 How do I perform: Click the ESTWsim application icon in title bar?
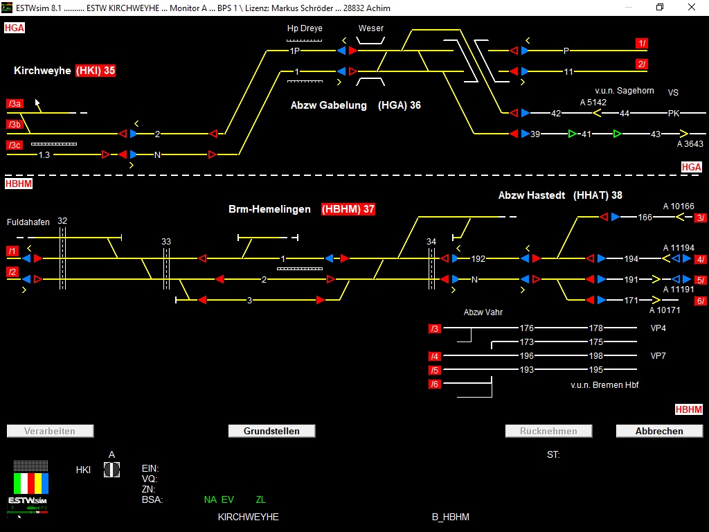8,8
